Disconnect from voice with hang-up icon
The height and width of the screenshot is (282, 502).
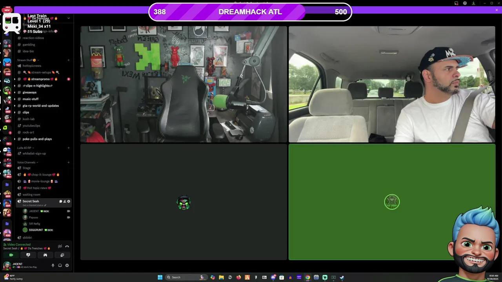click(x=67, y=246)
